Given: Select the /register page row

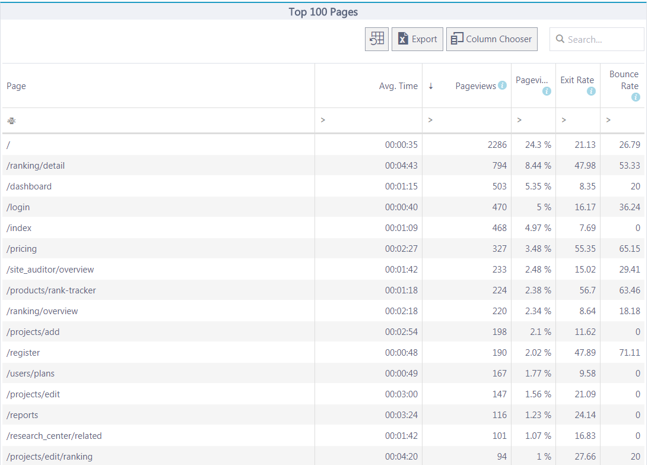Looking at the screenshot, I should tap(323, 353).
